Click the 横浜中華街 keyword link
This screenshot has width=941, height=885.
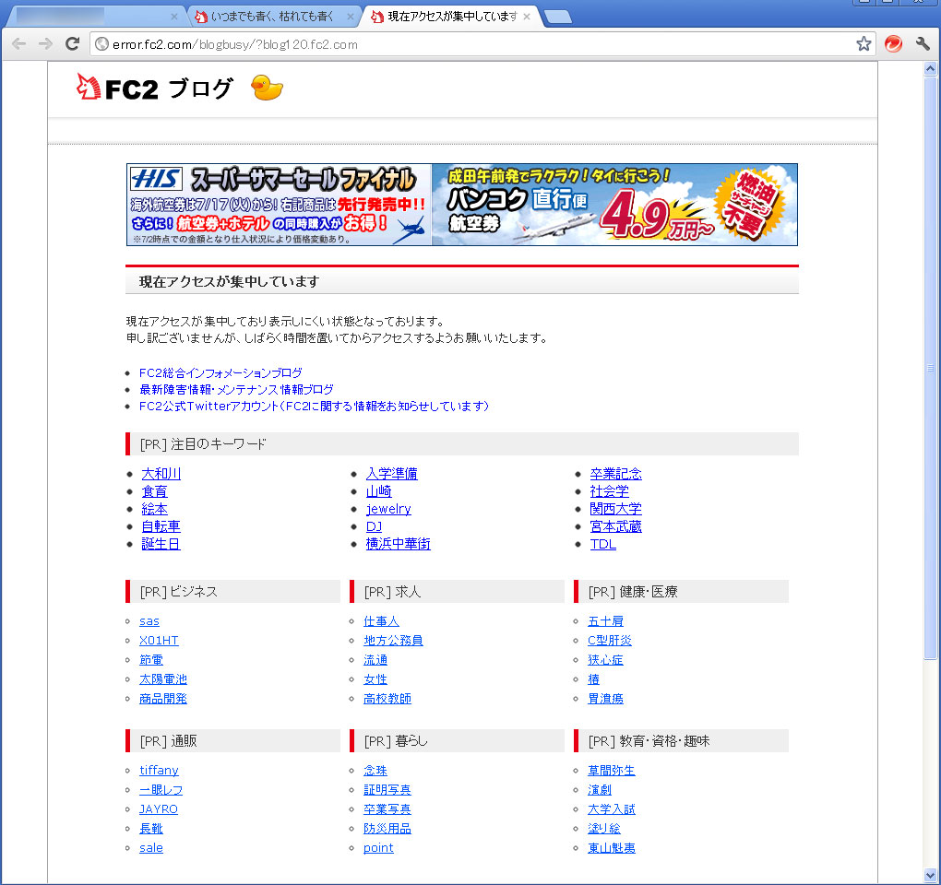click(x=398, y=544)
